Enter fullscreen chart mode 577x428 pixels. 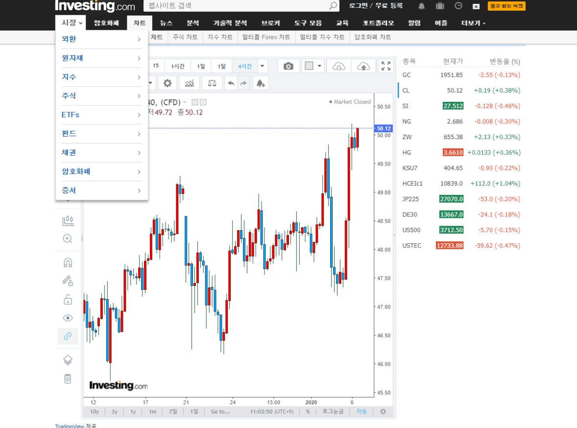(x=385, y=66)
